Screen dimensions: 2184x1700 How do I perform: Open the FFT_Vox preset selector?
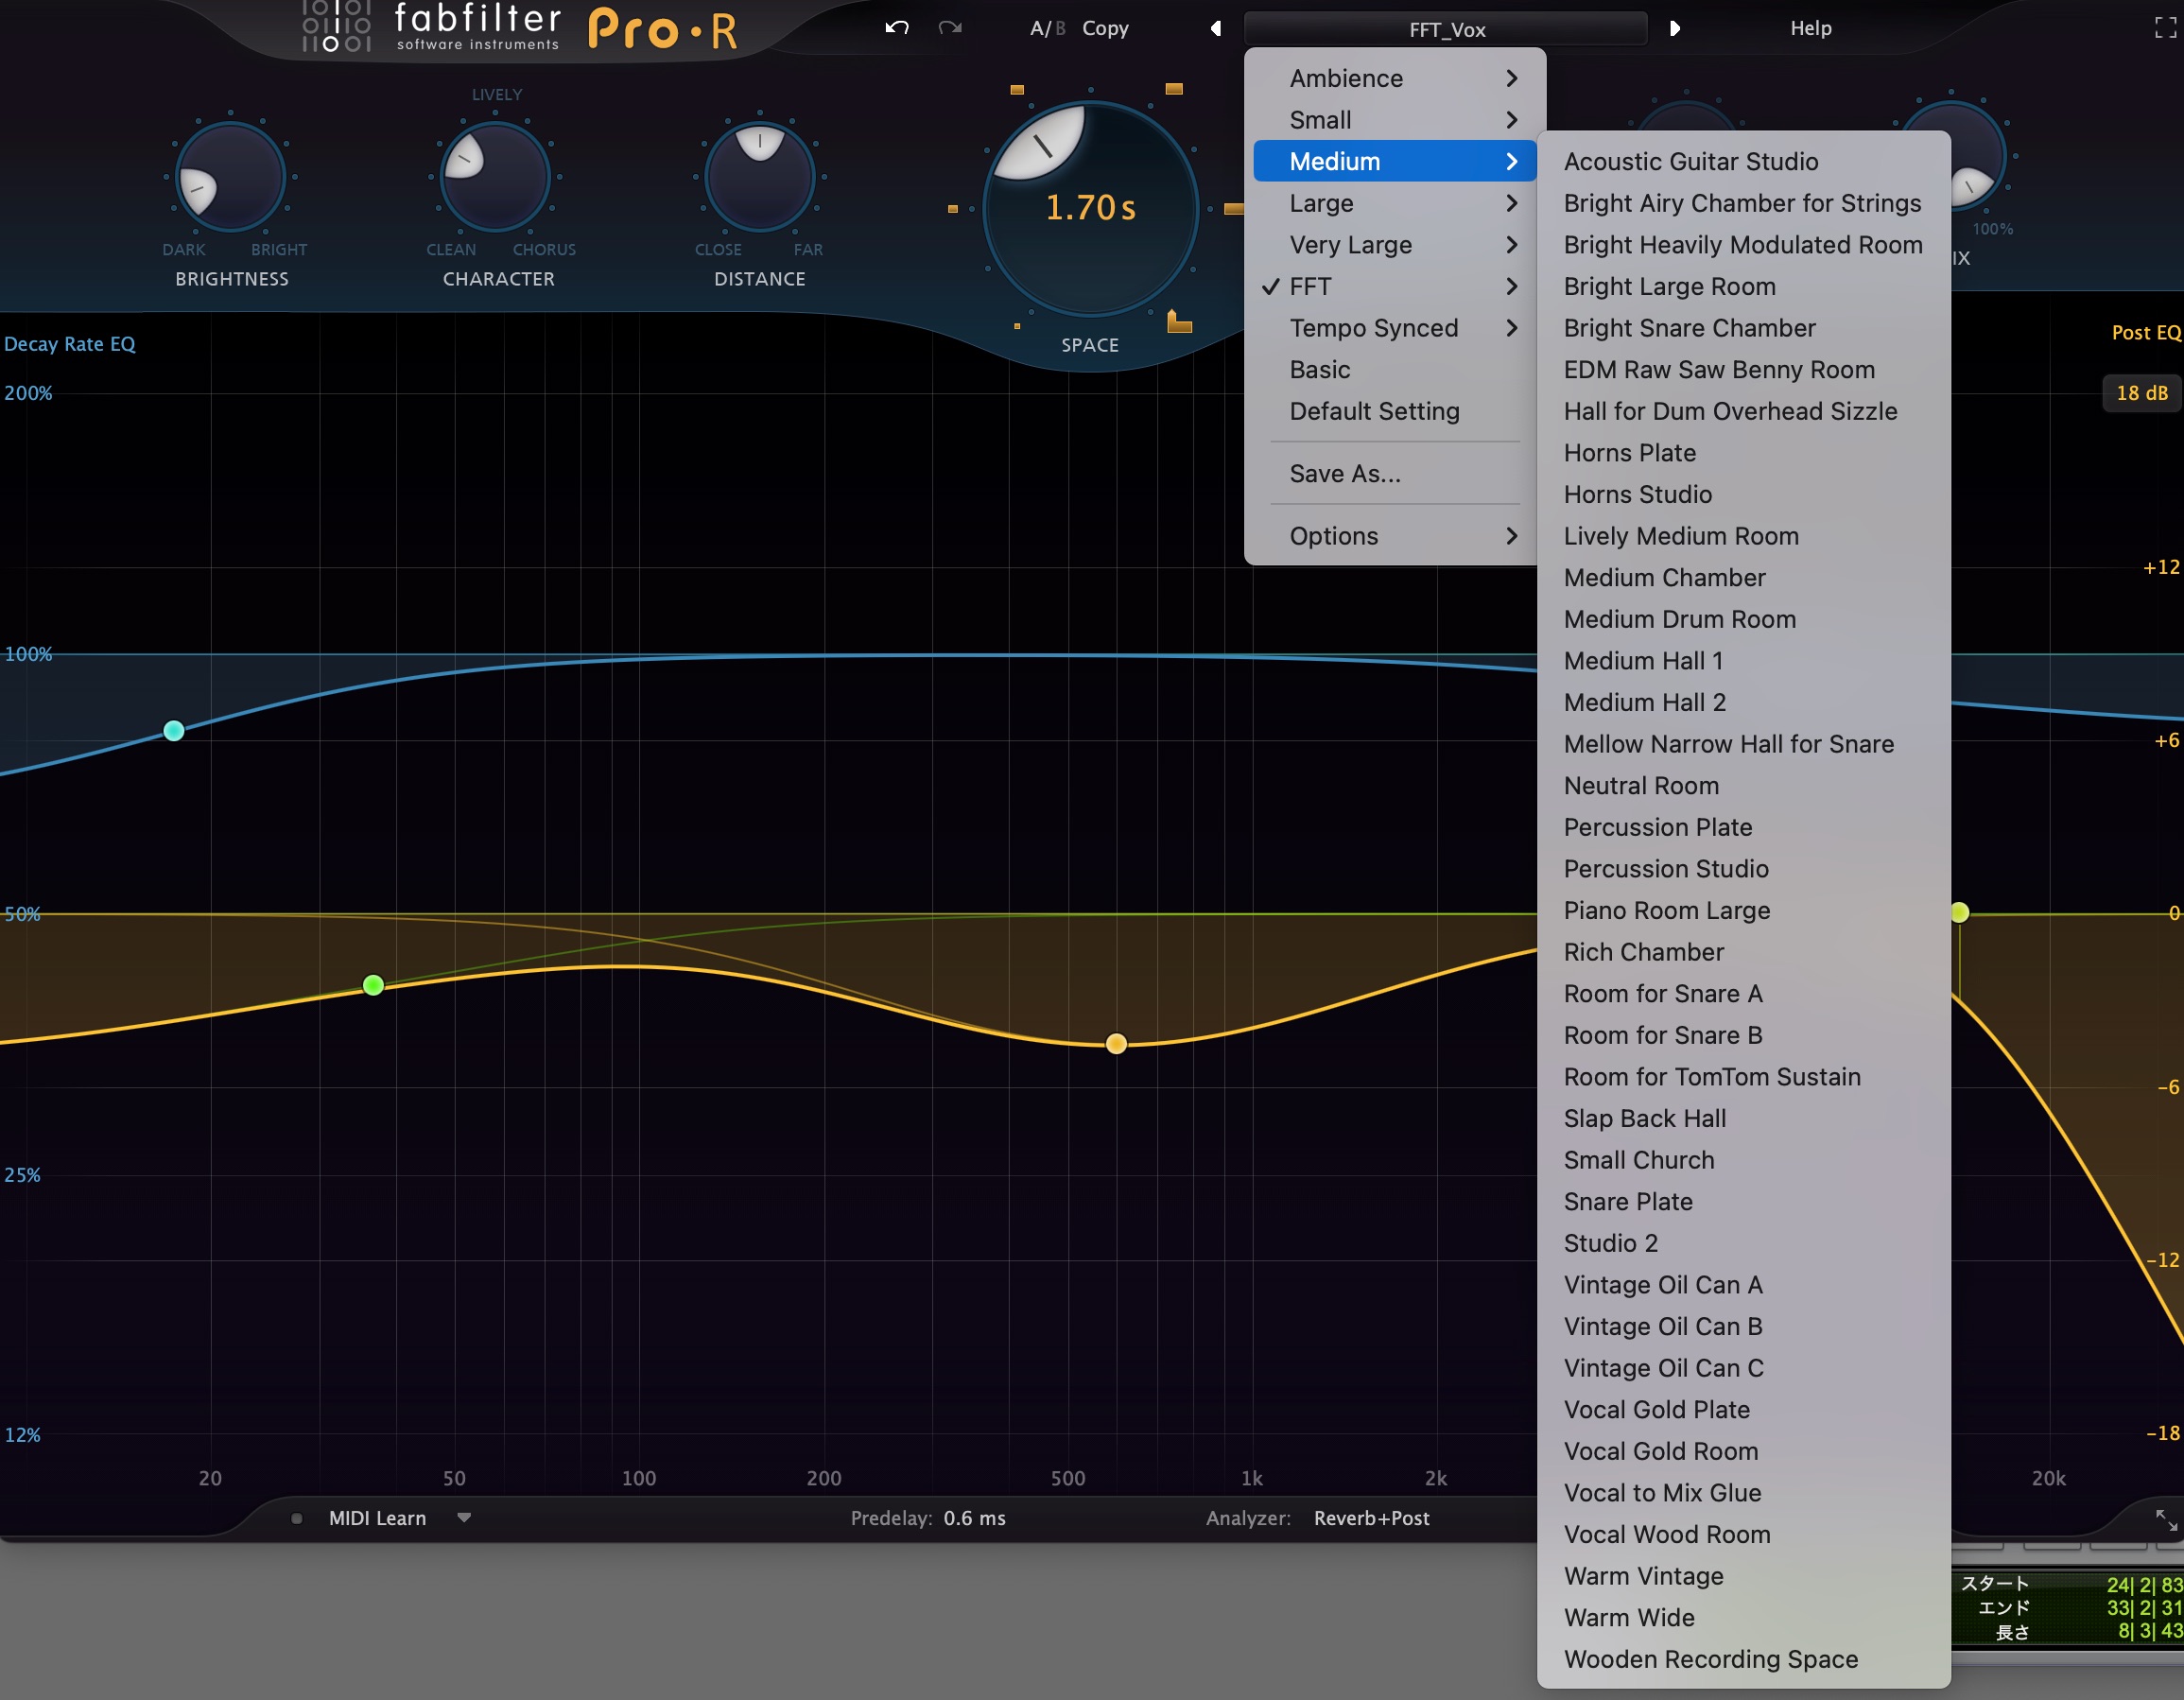1446,29
